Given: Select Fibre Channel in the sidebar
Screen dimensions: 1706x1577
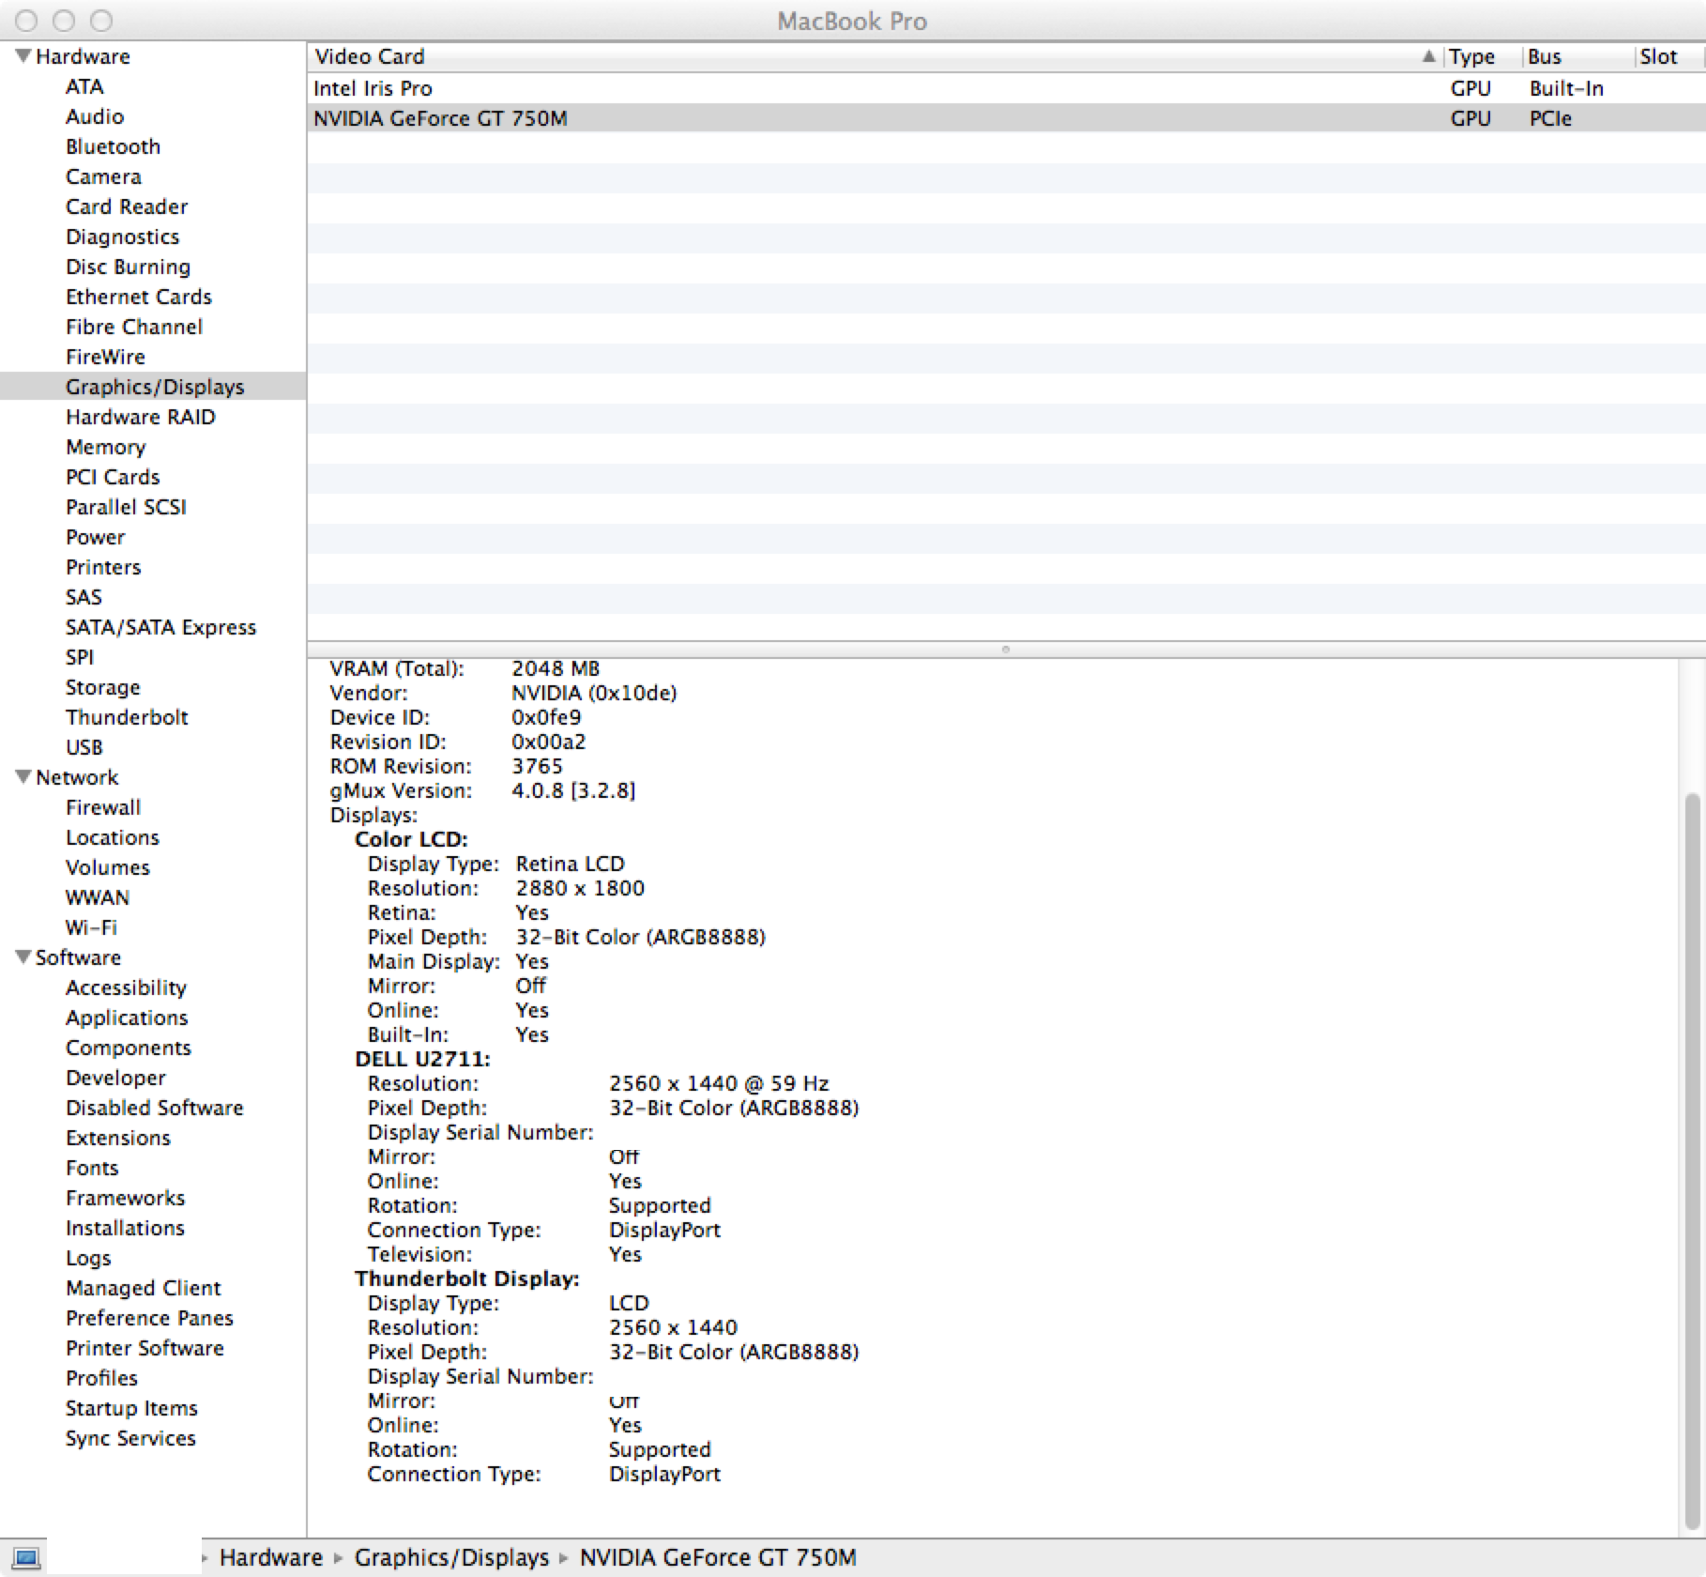Looking at the screenshot, I should (134, 327).
